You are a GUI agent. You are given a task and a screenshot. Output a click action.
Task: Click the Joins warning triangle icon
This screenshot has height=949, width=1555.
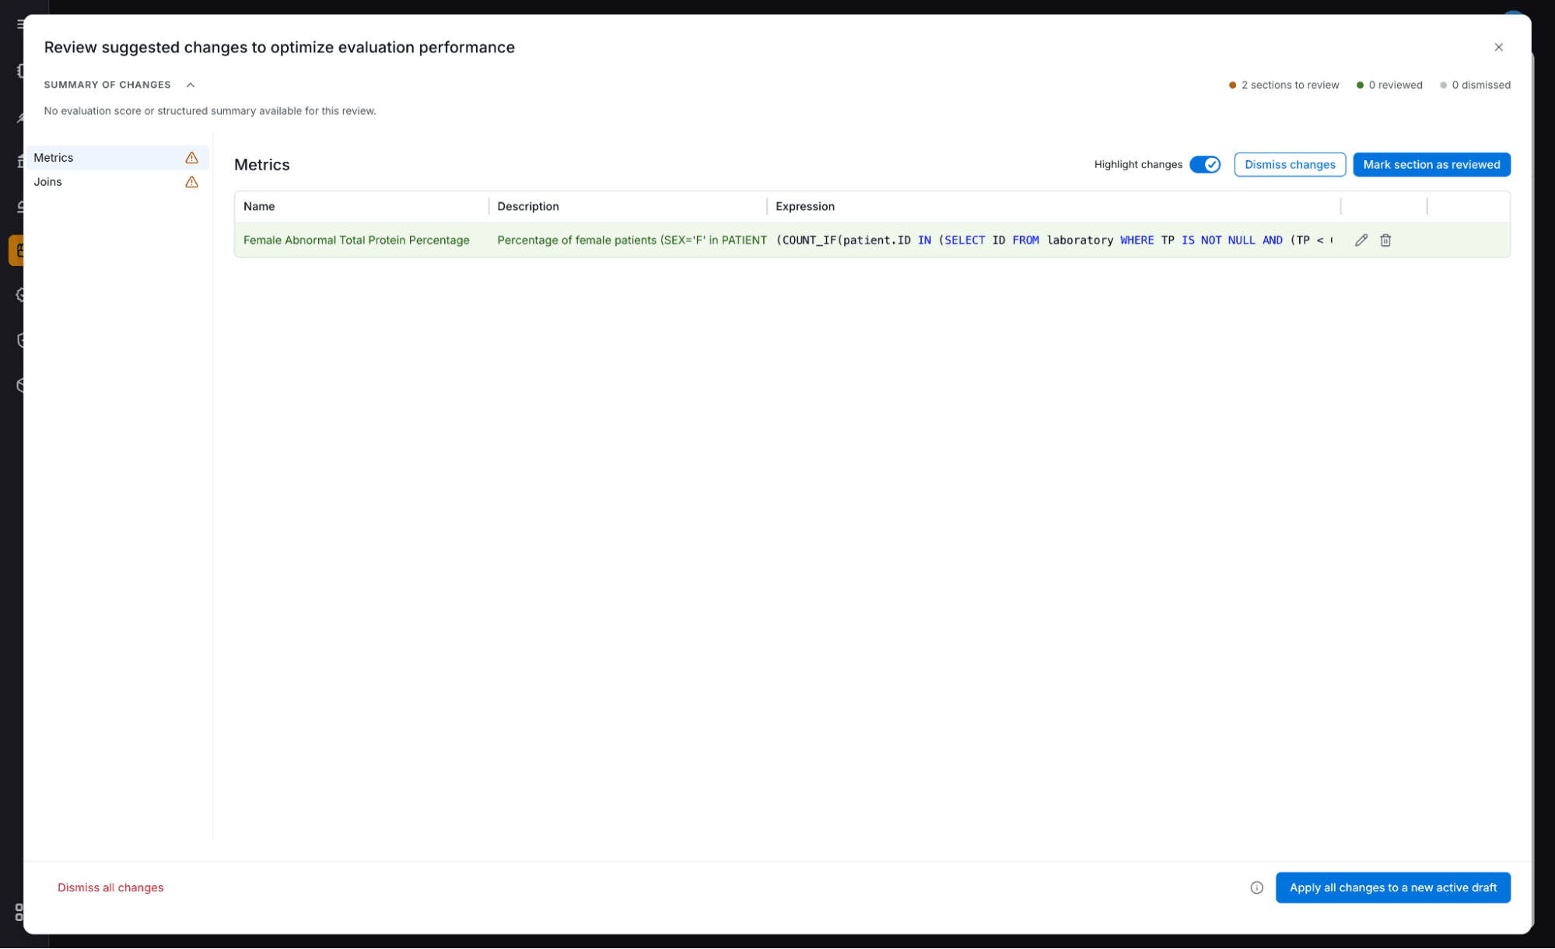pyautogui.click(x=191, y=182)
